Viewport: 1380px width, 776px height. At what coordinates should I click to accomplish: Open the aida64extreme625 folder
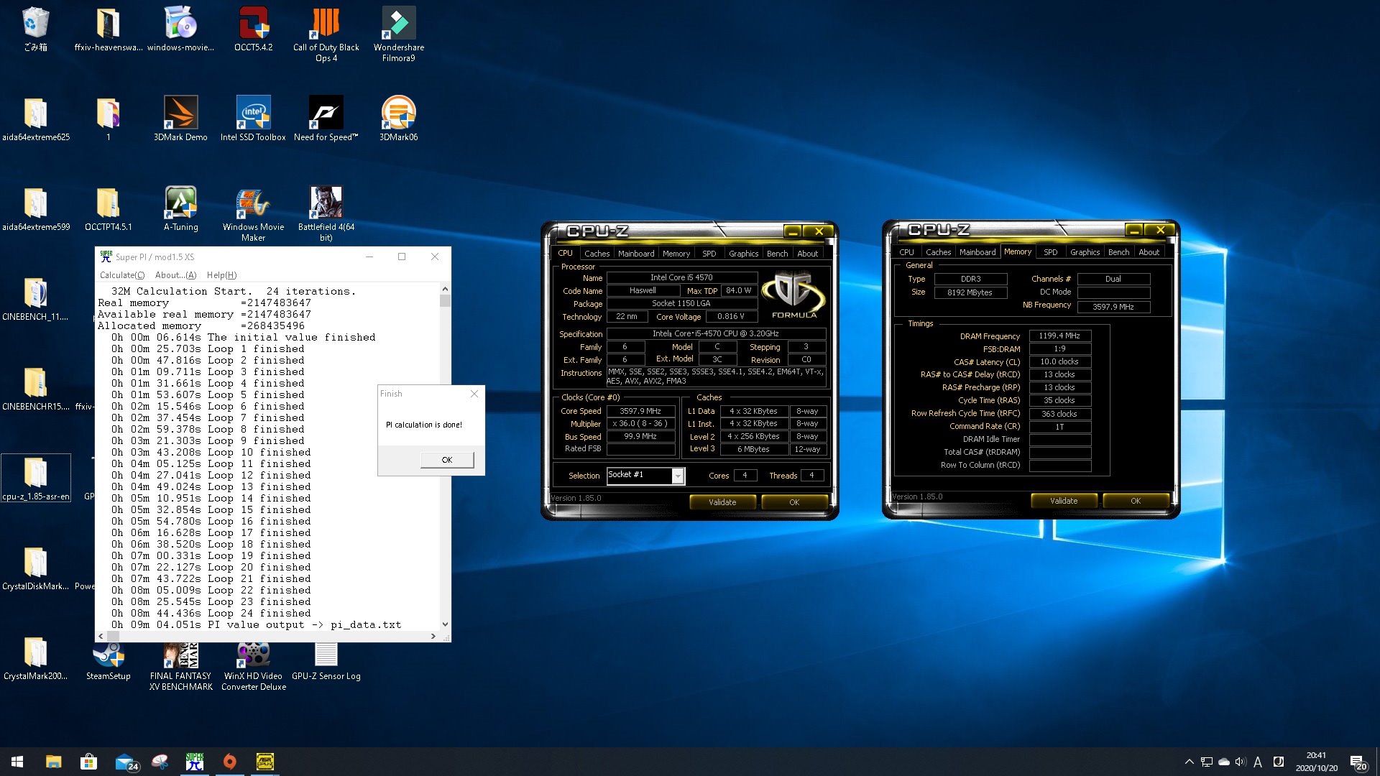(35, 119)
